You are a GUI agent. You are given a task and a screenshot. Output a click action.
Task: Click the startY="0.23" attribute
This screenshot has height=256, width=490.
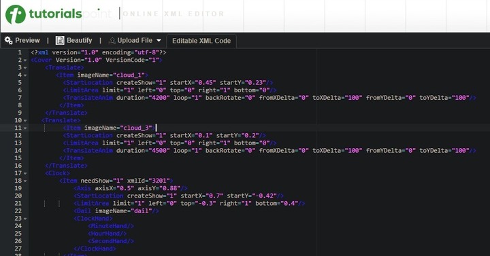[243, 83]
